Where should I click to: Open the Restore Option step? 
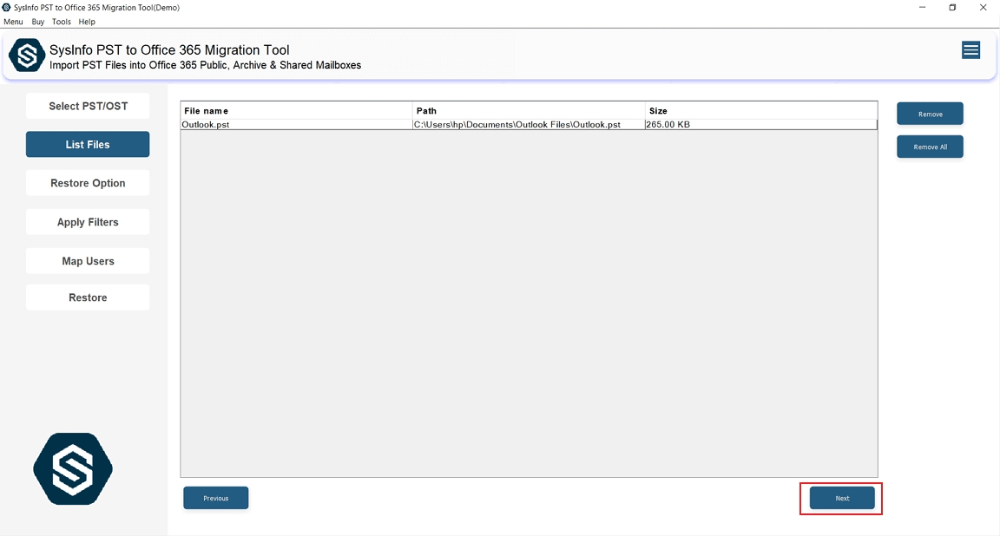pos(88,183)
